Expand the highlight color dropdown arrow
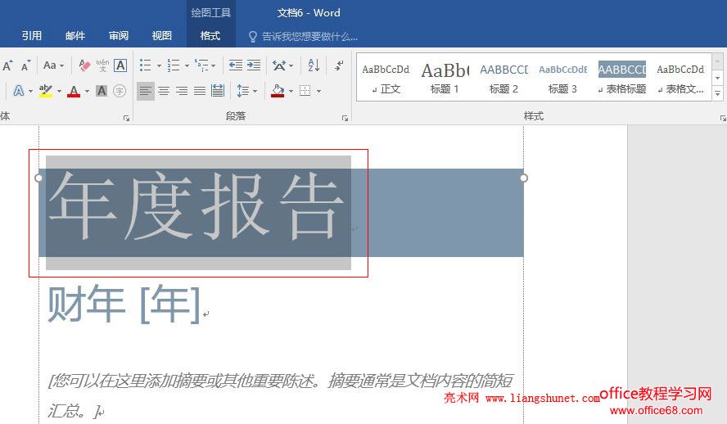 (59, 92)
